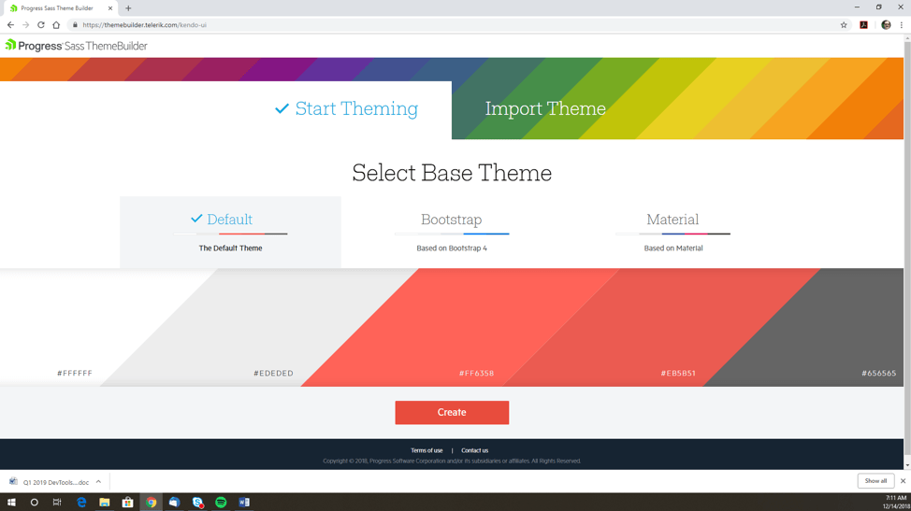Click 'The Default Theme' description
Image resolution: width=911 pixels, height=511 pixels.
click(230, 248)
